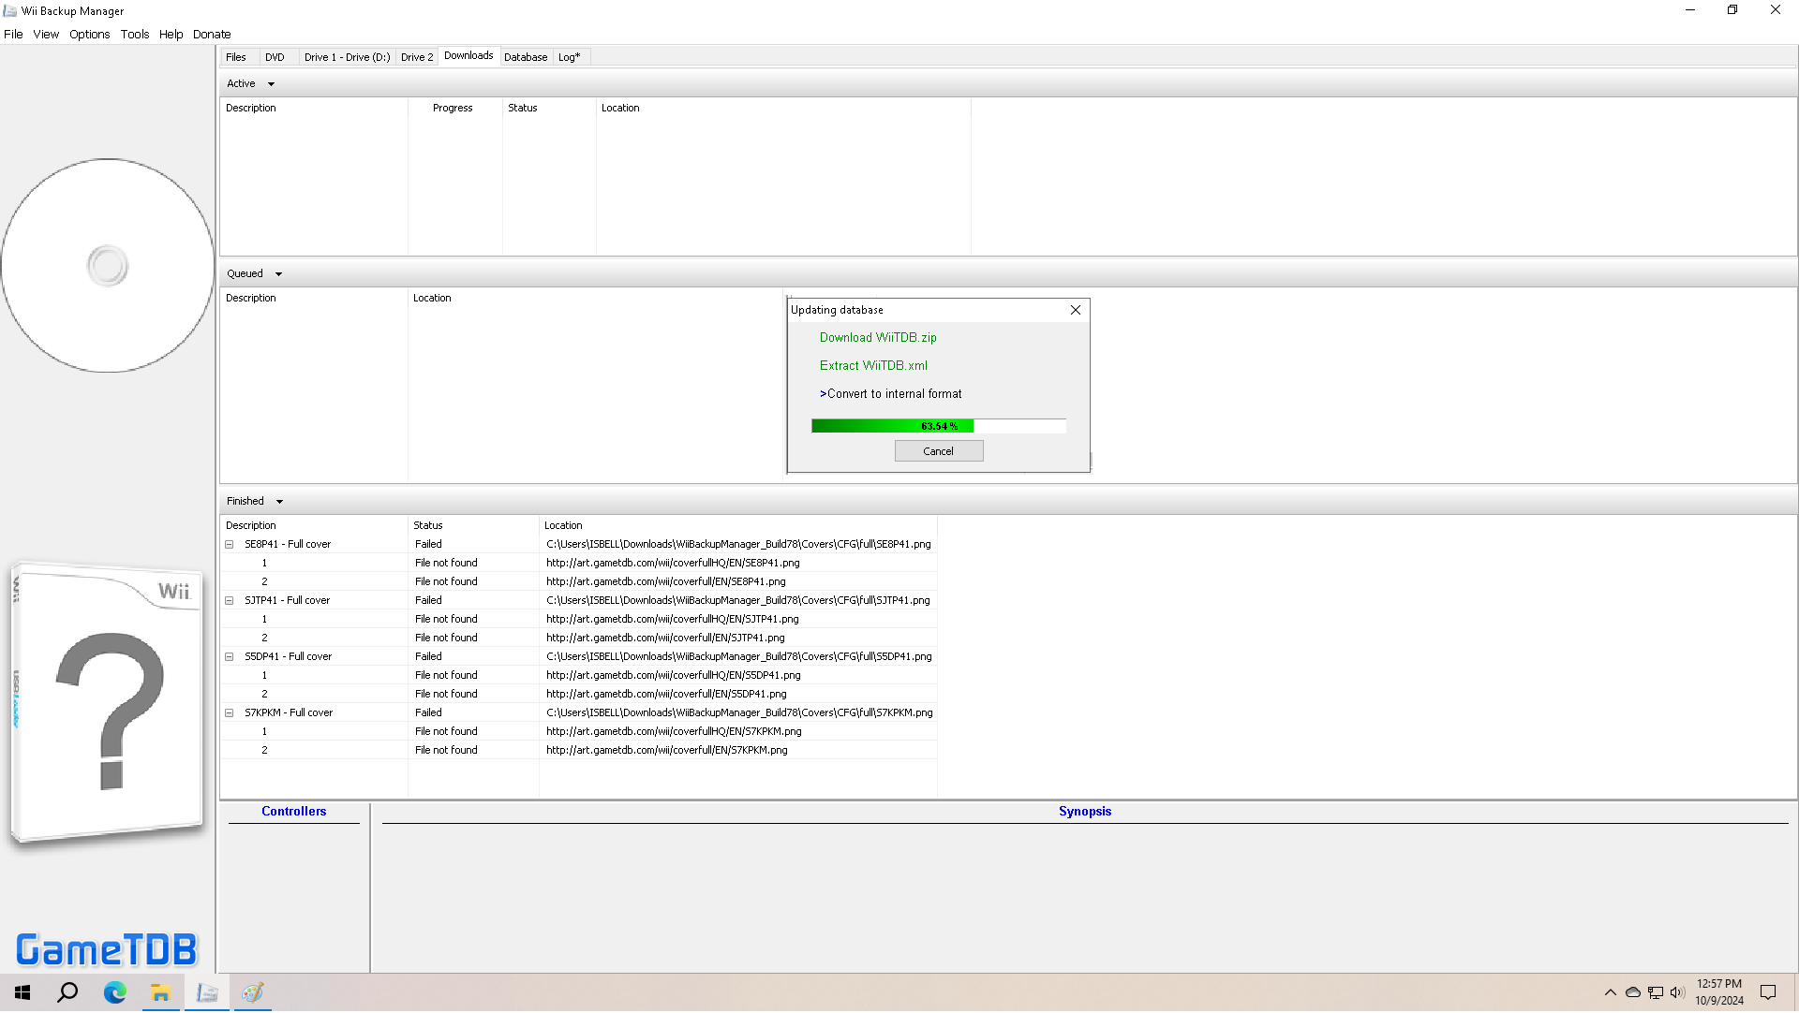The image size is (1799, 1013).
Task: Sort Active list by Status column
Action: pyautogui.click(x=549, y=109)
